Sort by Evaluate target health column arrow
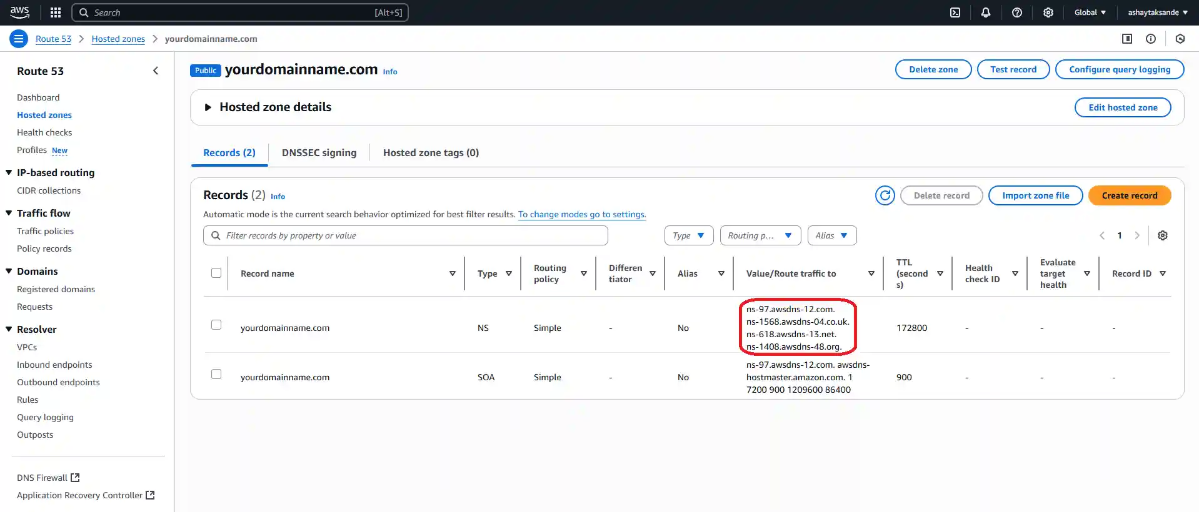Screen dimensions: 1199x512 [1087, 273]
